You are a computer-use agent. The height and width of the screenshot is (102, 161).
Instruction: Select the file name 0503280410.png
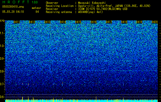tap(13, 7)
